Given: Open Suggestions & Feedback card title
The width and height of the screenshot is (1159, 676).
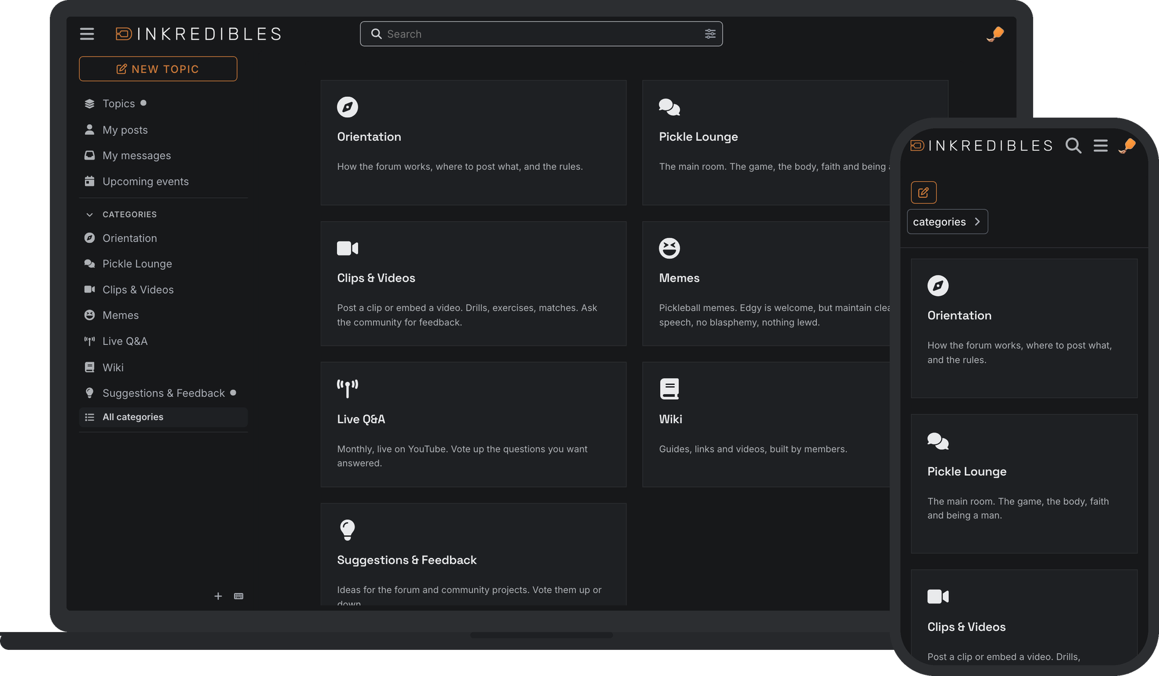Looking at the screenshot, I should 407,560.
